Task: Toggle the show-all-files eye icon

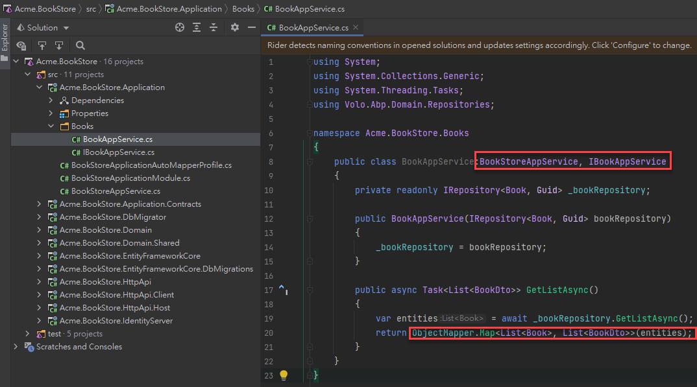Action: click(21, 45)
